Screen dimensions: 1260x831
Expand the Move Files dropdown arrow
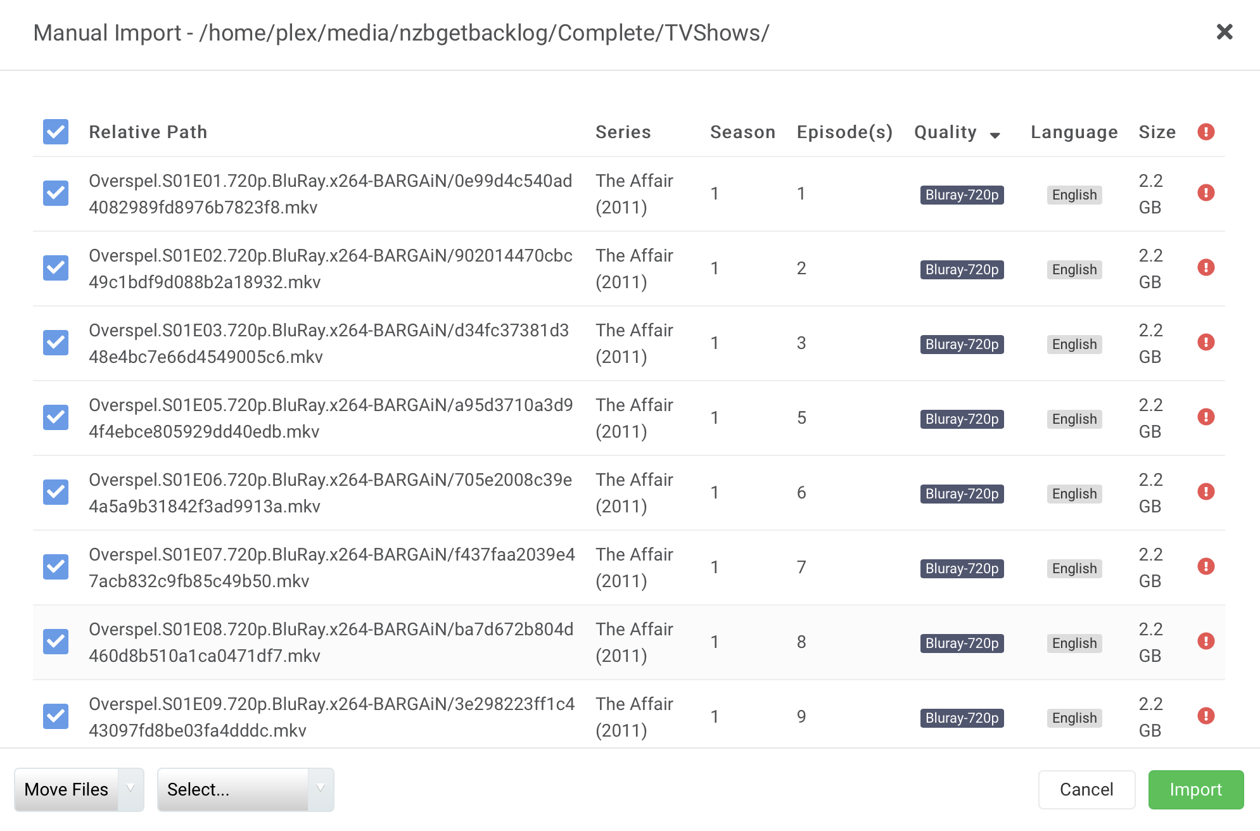131,789
